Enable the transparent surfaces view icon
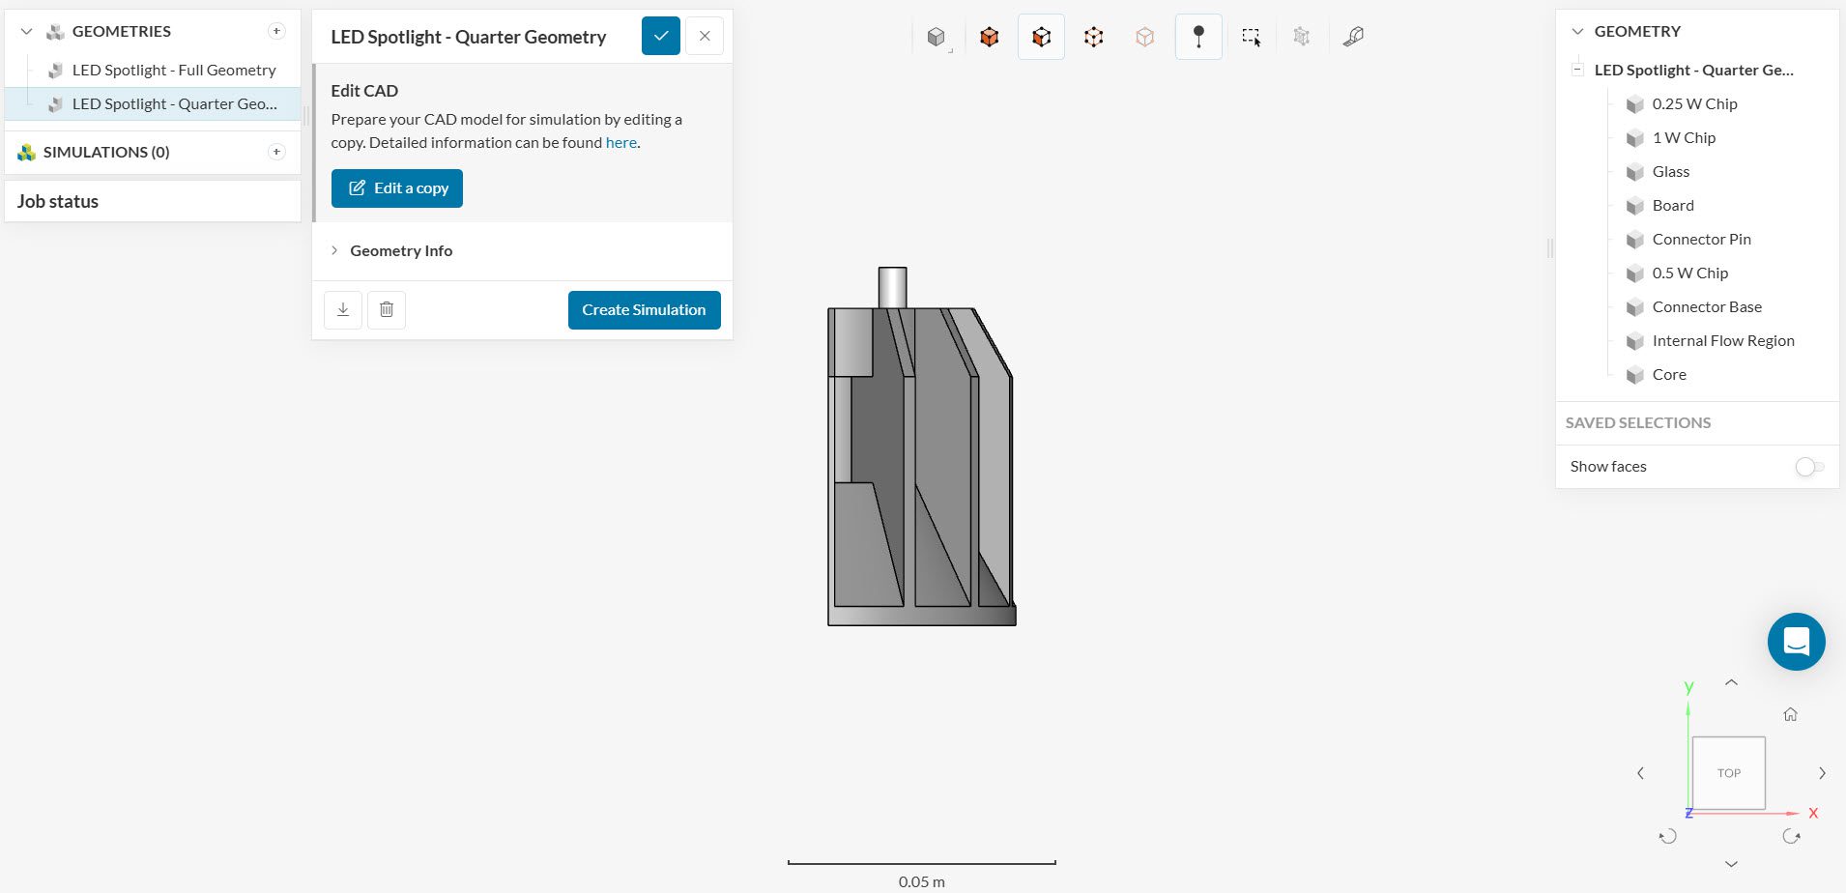 click(x=1145, y=36)
